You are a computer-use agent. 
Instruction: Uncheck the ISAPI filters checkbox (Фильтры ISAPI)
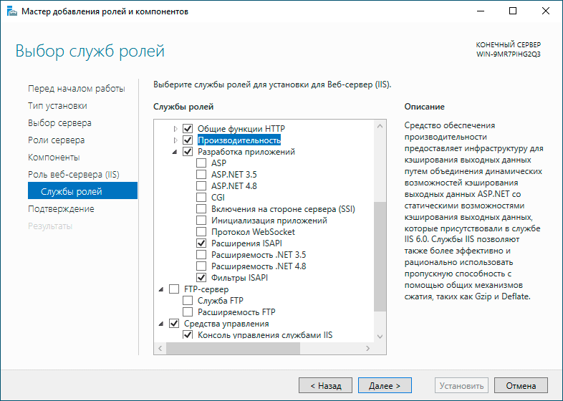point(201,278)
